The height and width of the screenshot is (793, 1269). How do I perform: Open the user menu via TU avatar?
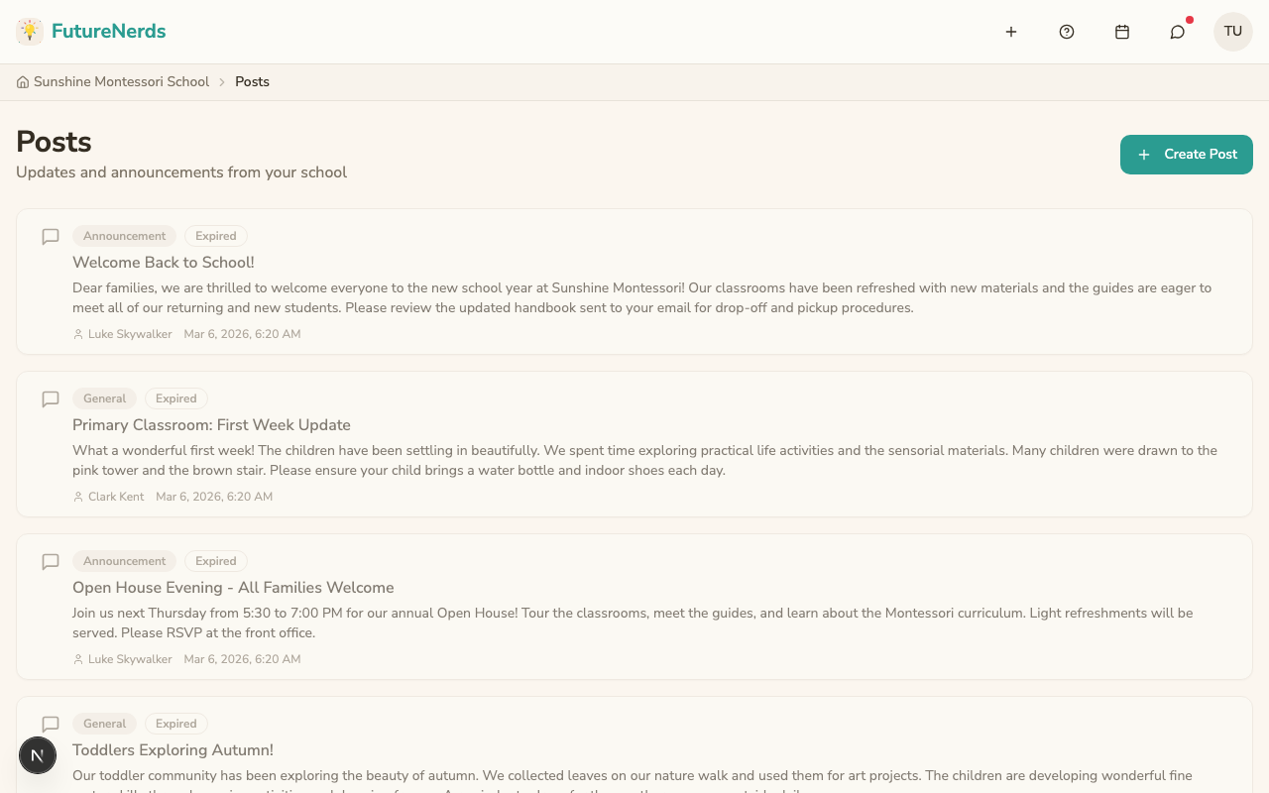coord(1232,31)
